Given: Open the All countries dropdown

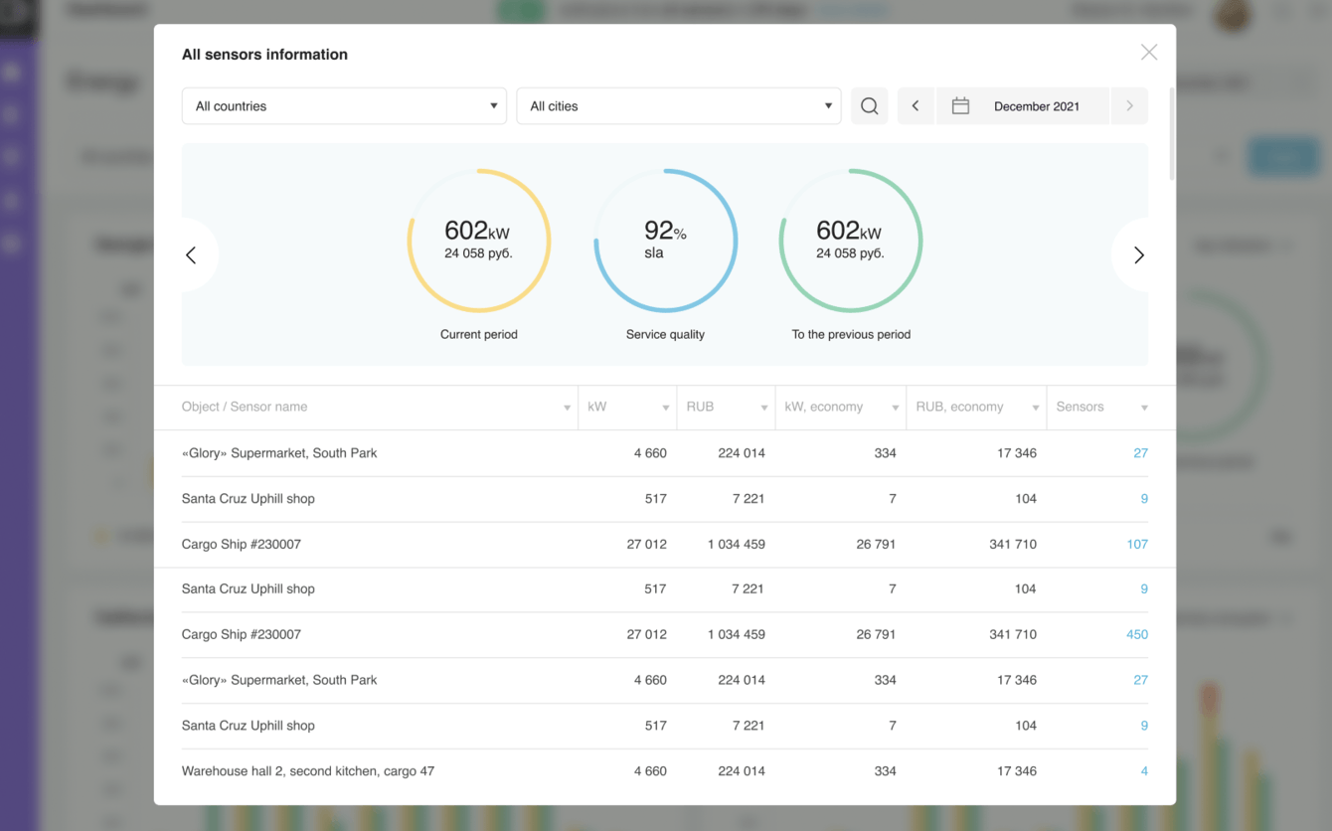Looking at the screenshot, I should coord(344,106).
